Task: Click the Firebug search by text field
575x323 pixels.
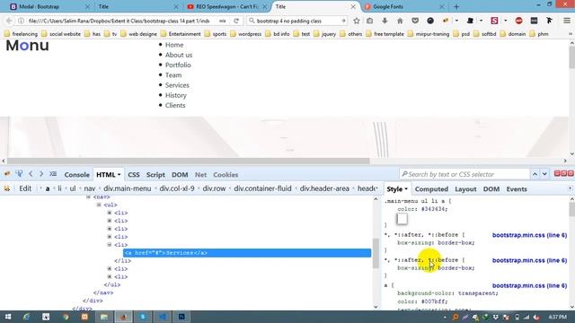Action: [x=465, y=174]
